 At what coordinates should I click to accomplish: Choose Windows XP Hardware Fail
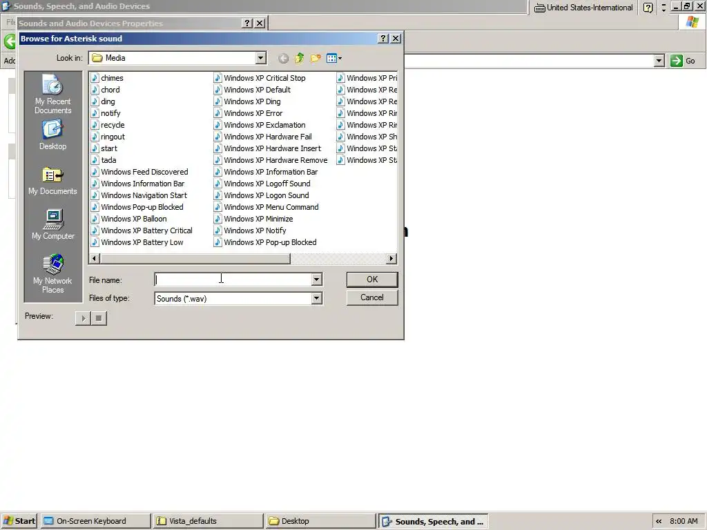click(263, 137)
